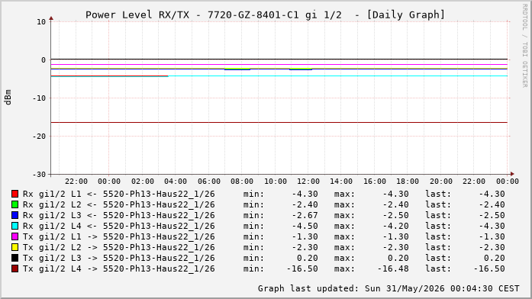This screenshot has width=532, height=299.
Task: Click the red Rx L1 legend swatch
Action: pyautogui.click(x=15, y=194)
